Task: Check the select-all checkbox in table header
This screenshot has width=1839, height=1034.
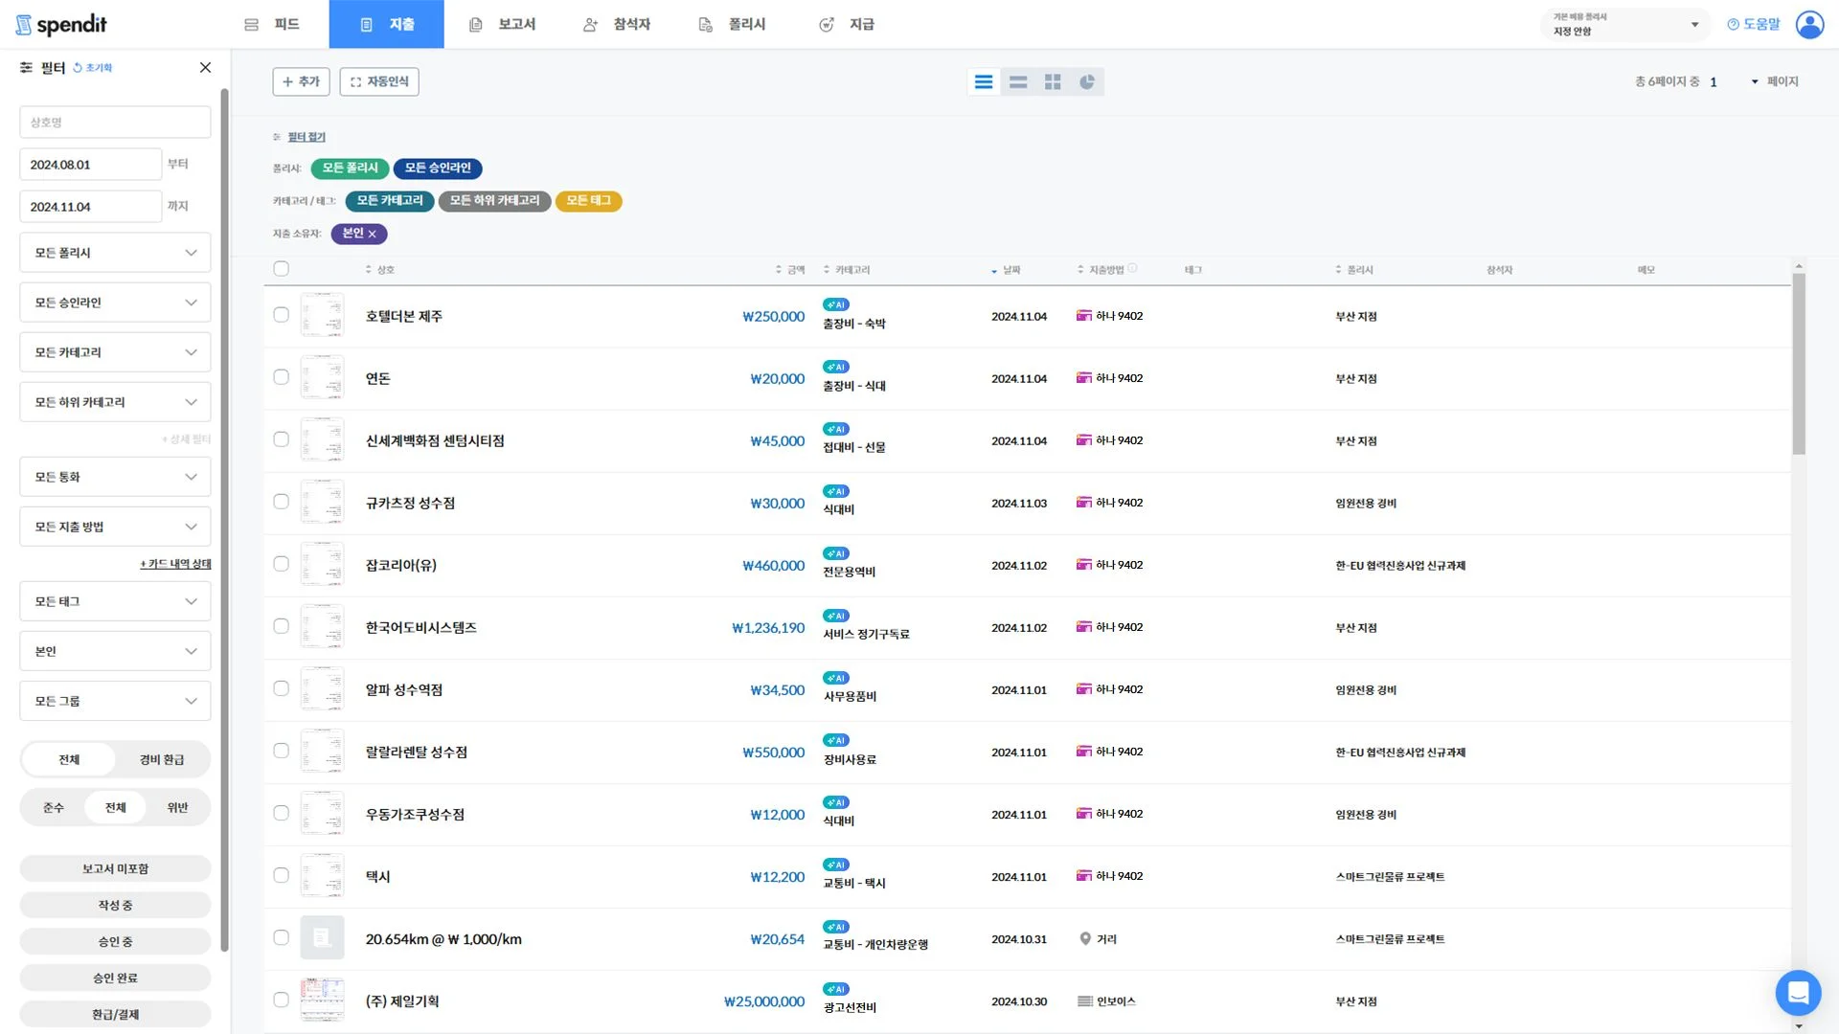Action: (x=281, y=269)
